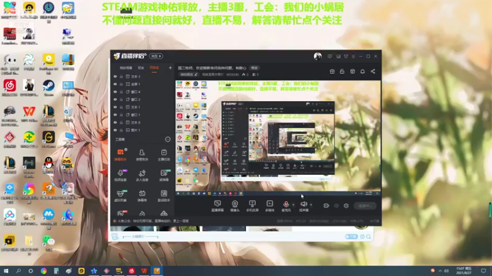Open the Windows Start menu
This screenshot has width=492, height=276.
6,270
